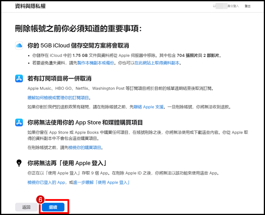Click the heading 刪除帳號之前你必須知道的重要事項

[78, 28]
